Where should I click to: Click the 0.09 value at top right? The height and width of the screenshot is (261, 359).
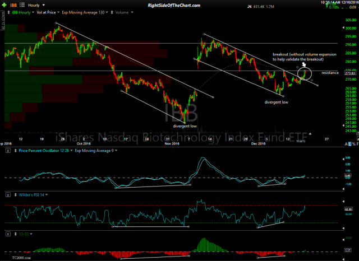pos(353,7)
